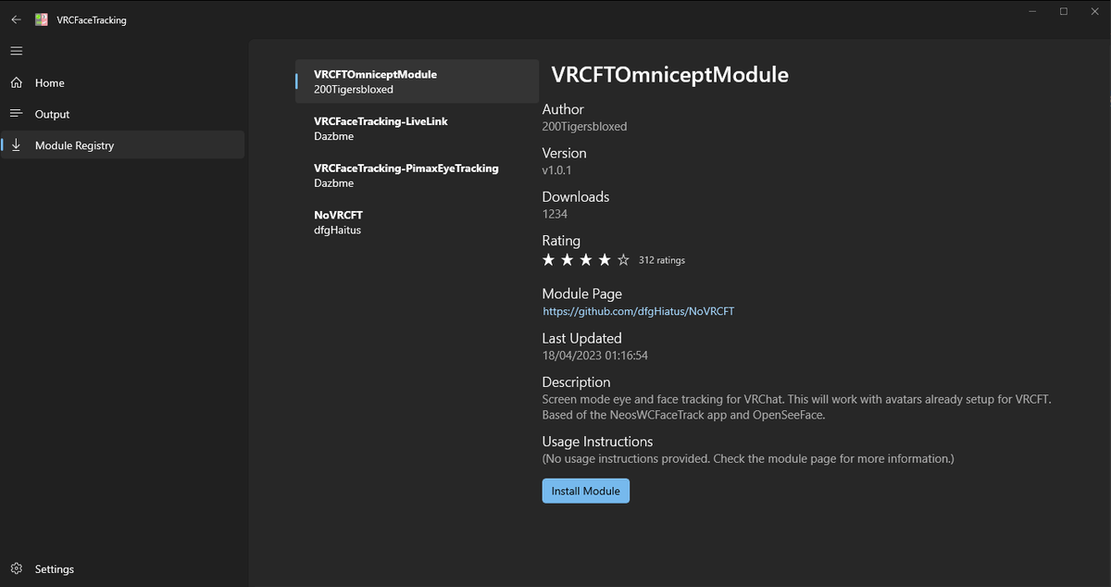Rate module with third star

point(586,260)
